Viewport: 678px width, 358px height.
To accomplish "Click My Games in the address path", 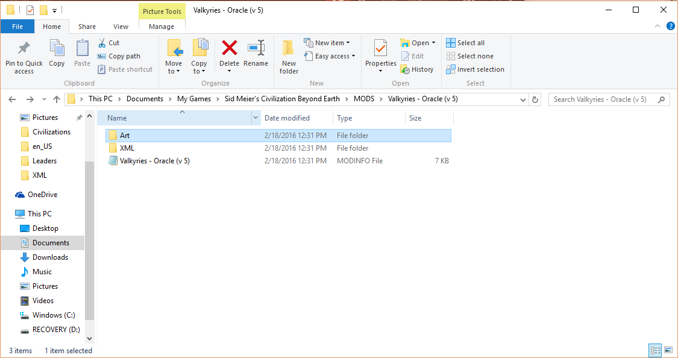I will click(x=194, y=99).
